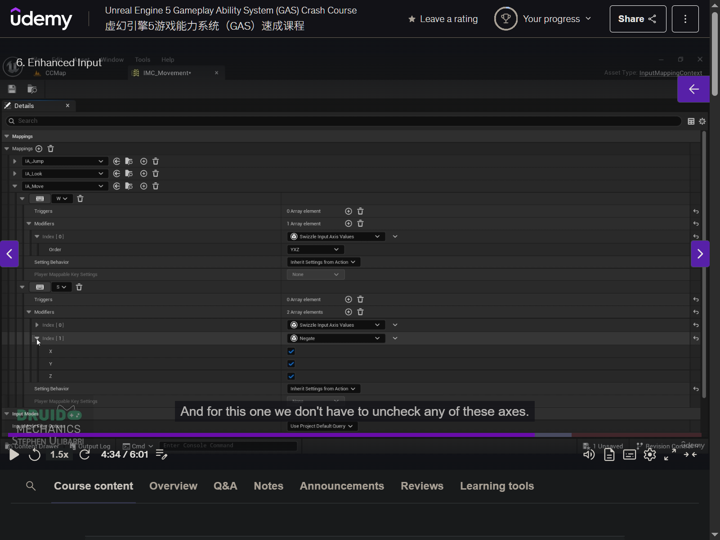Click the Udemy logo
The height and width of the screenshot is (540, 720).
pyautogui.click(x=41, y=18)
